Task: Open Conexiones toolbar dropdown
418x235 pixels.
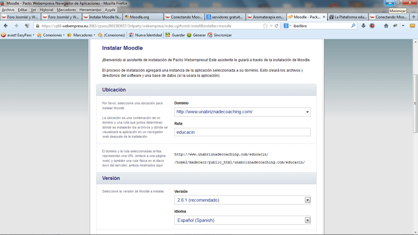Action: click(x=51, y=35)
